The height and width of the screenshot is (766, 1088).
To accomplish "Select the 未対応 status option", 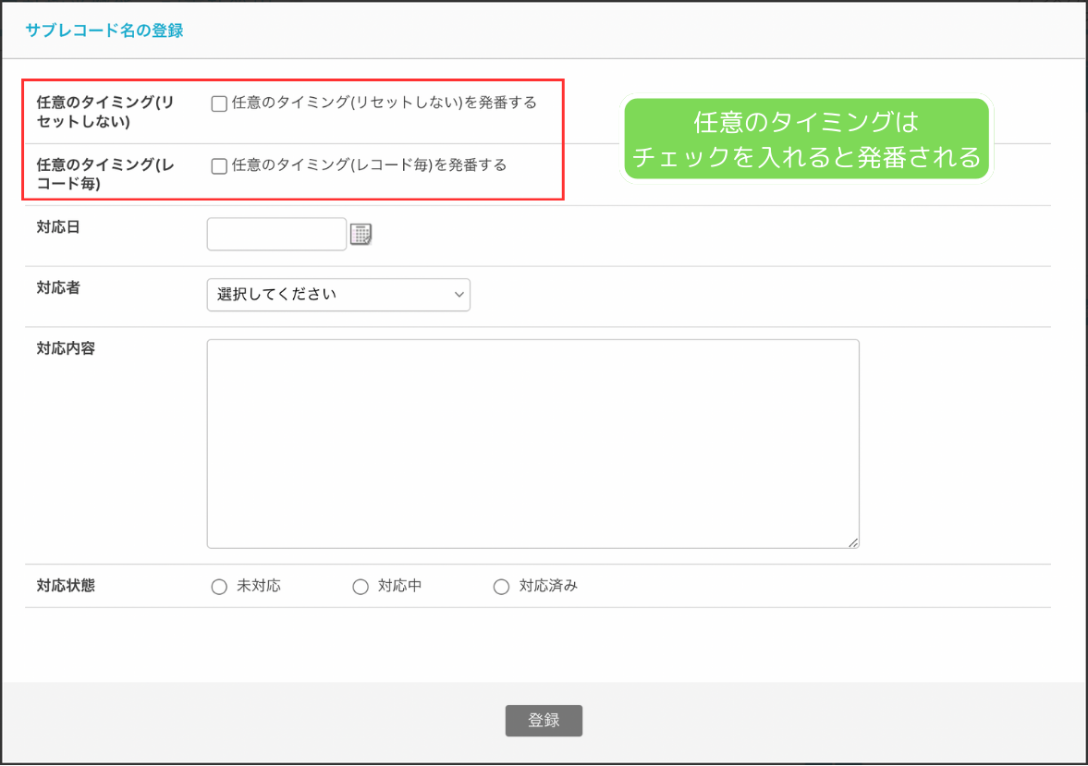I will 218,586.
